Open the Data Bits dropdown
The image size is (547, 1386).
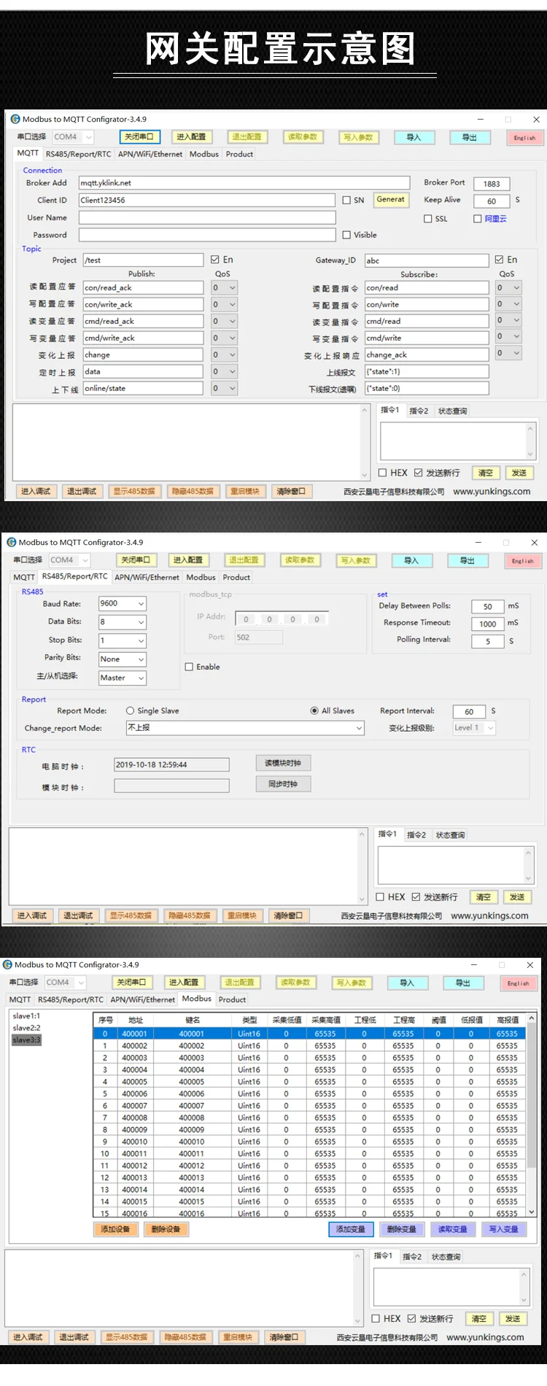pyautogui.click(x=123, y=622)
